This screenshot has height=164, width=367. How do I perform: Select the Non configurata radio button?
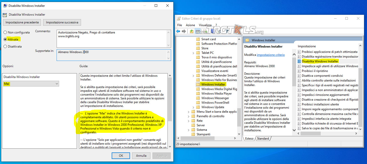(5, 32)
